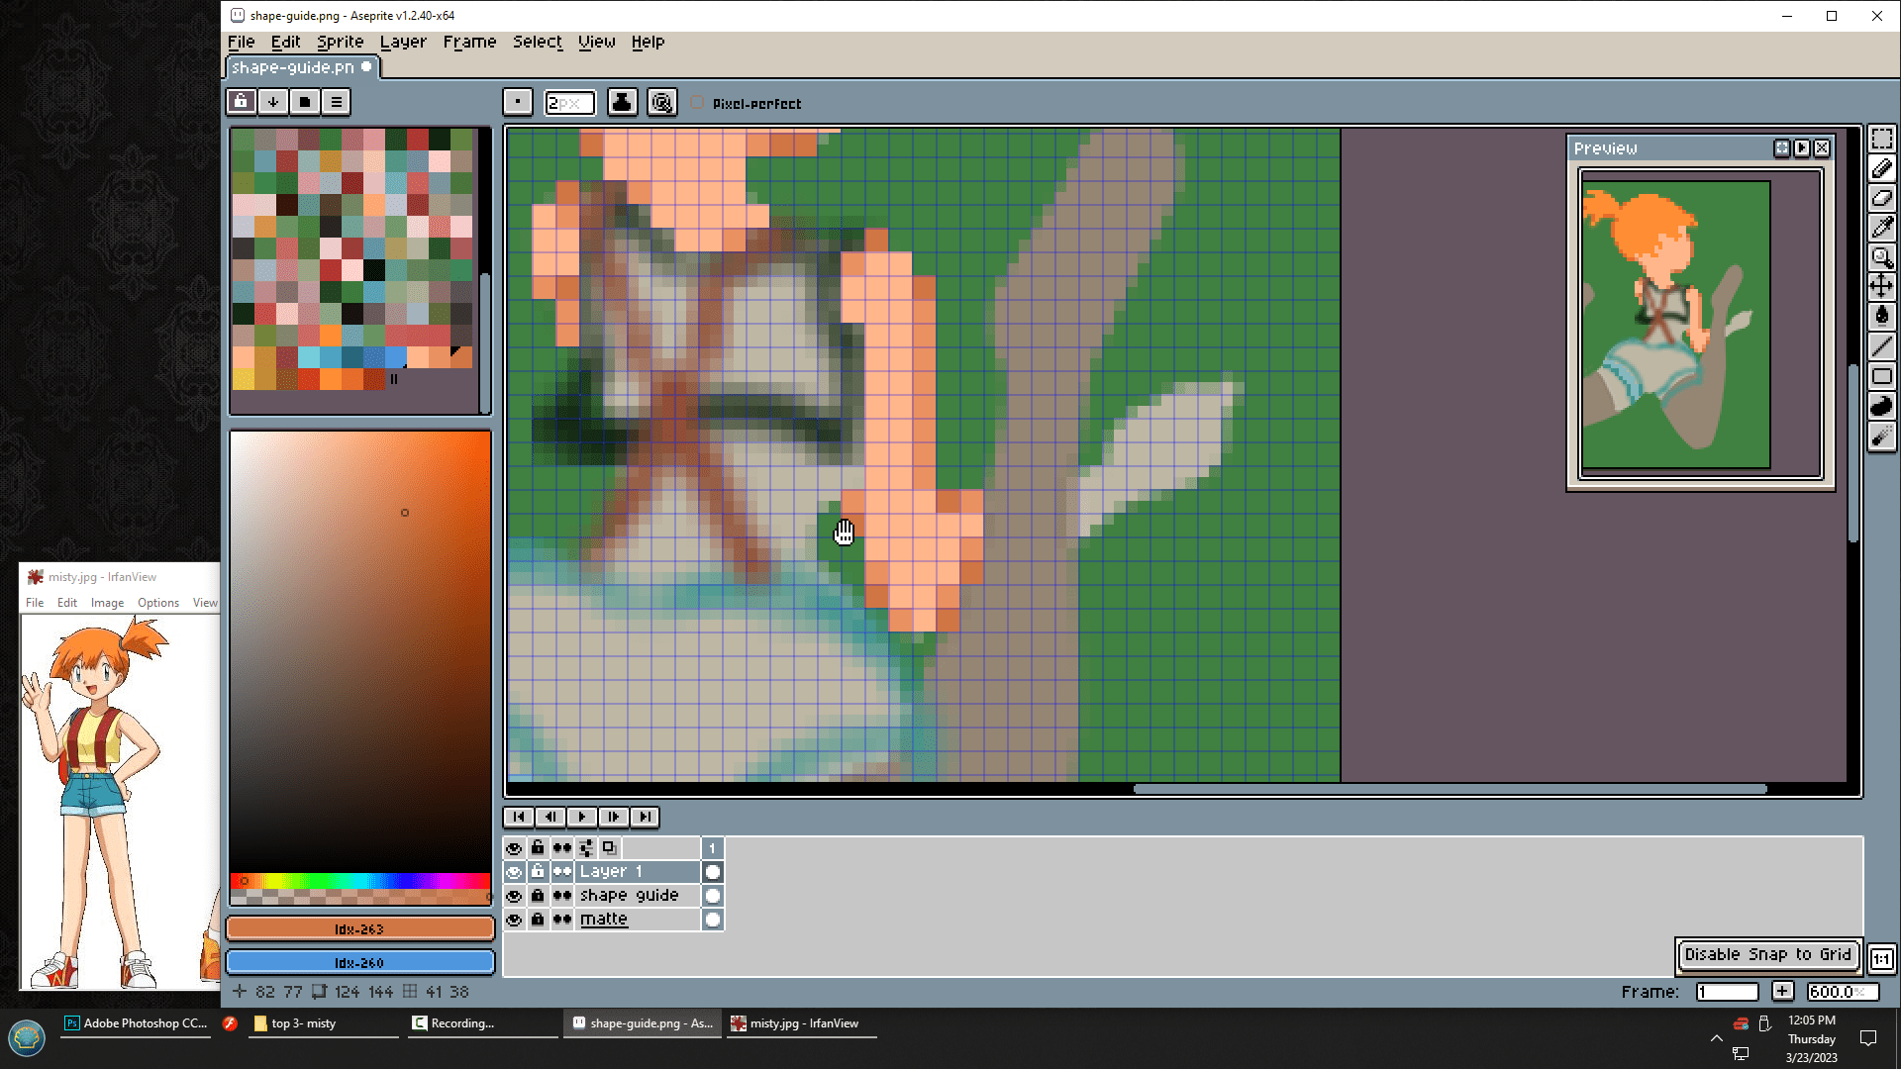Play the animation in timeline
The height and width of the screenshot is (1069, 1901).
581,817
